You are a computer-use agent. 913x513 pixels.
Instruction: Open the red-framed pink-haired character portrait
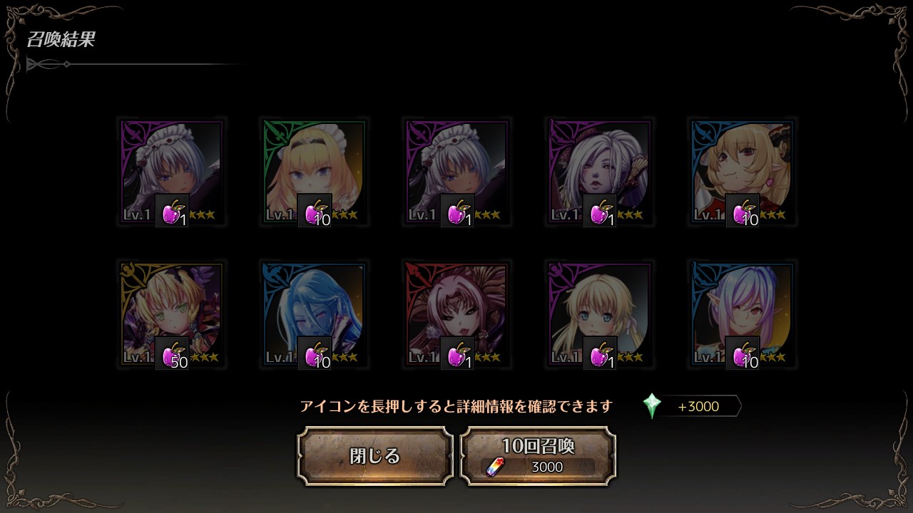click(x=456, y=314)
